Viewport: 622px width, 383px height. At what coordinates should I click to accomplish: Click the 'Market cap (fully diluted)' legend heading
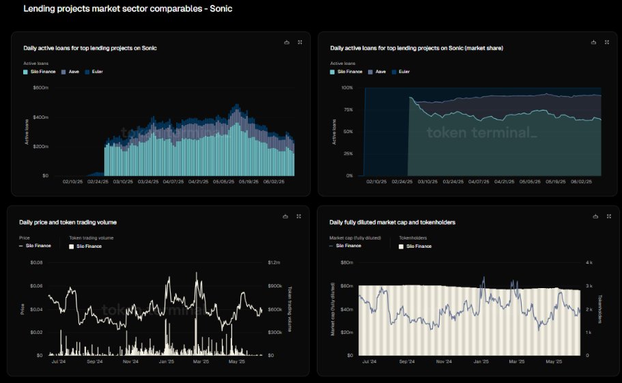[x=355, y=238]
